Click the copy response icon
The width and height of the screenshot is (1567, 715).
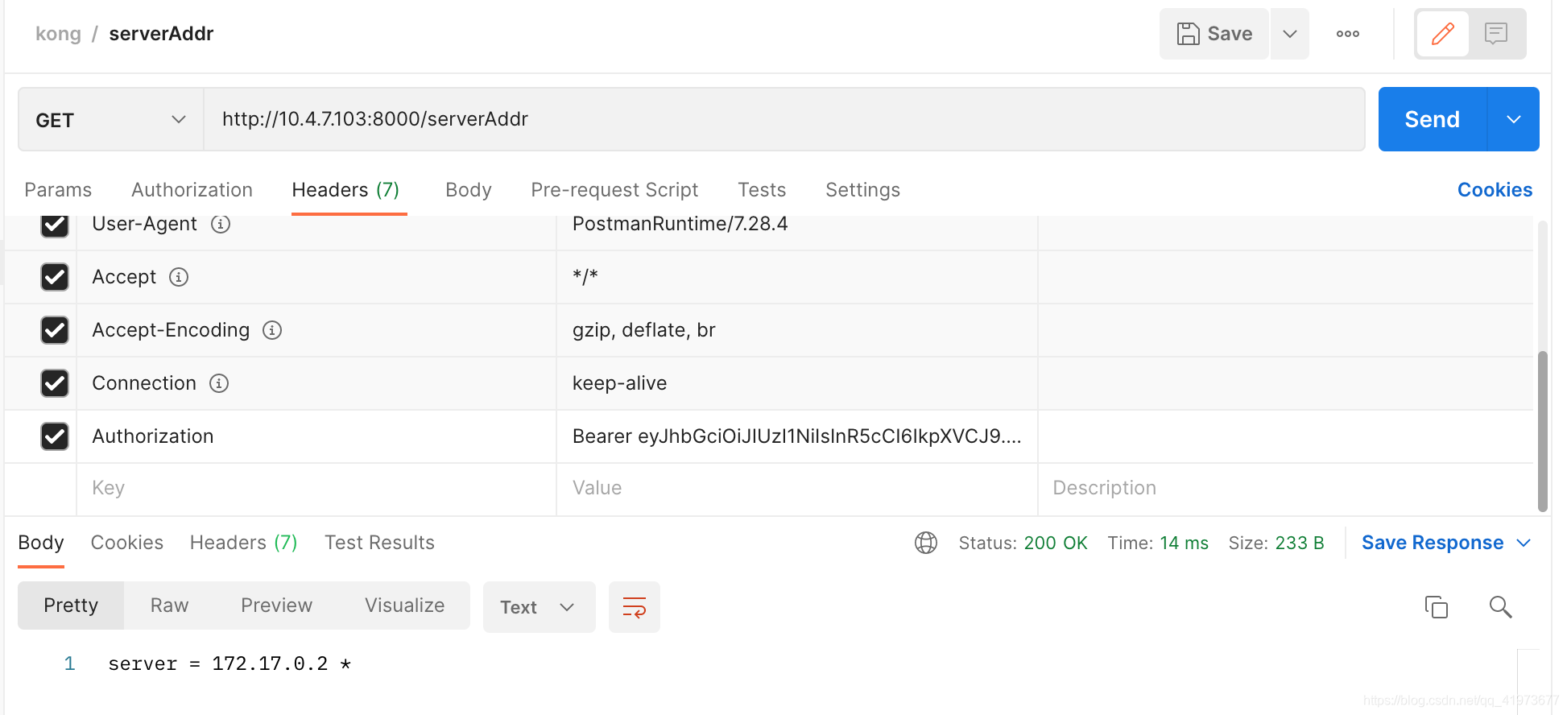[x=1436, y=606]
